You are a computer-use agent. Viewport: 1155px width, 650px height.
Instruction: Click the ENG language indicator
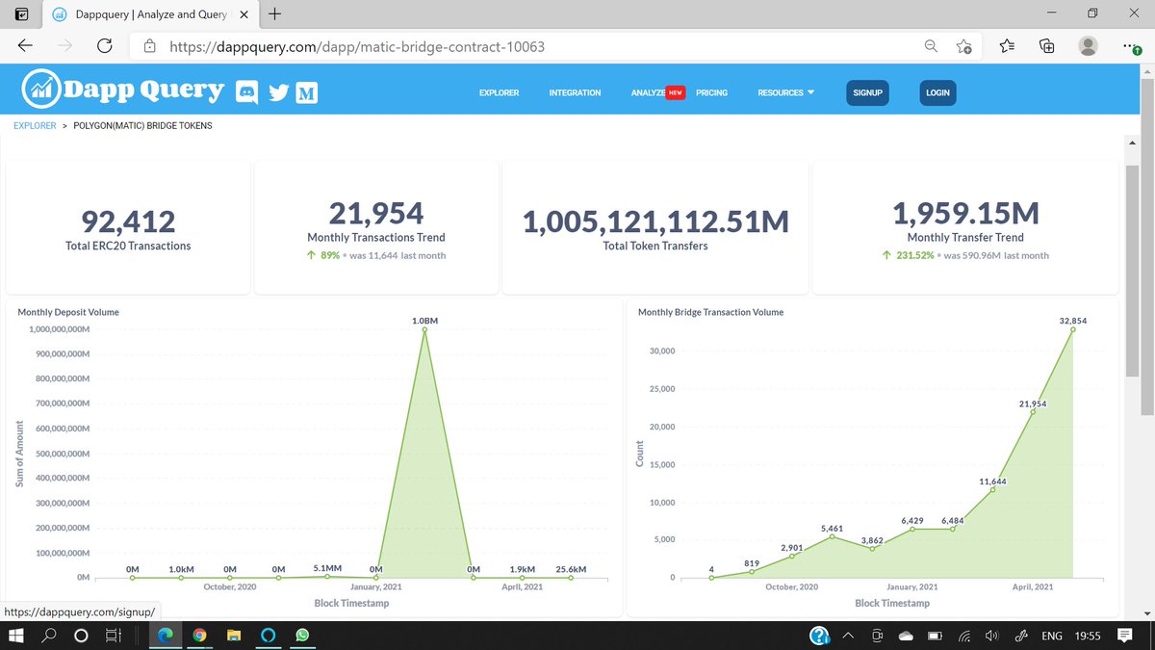tap(1052, 636)
